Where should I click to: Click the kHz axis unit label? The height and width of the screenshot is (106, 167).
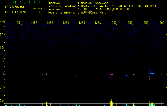(x=2, y=21)
